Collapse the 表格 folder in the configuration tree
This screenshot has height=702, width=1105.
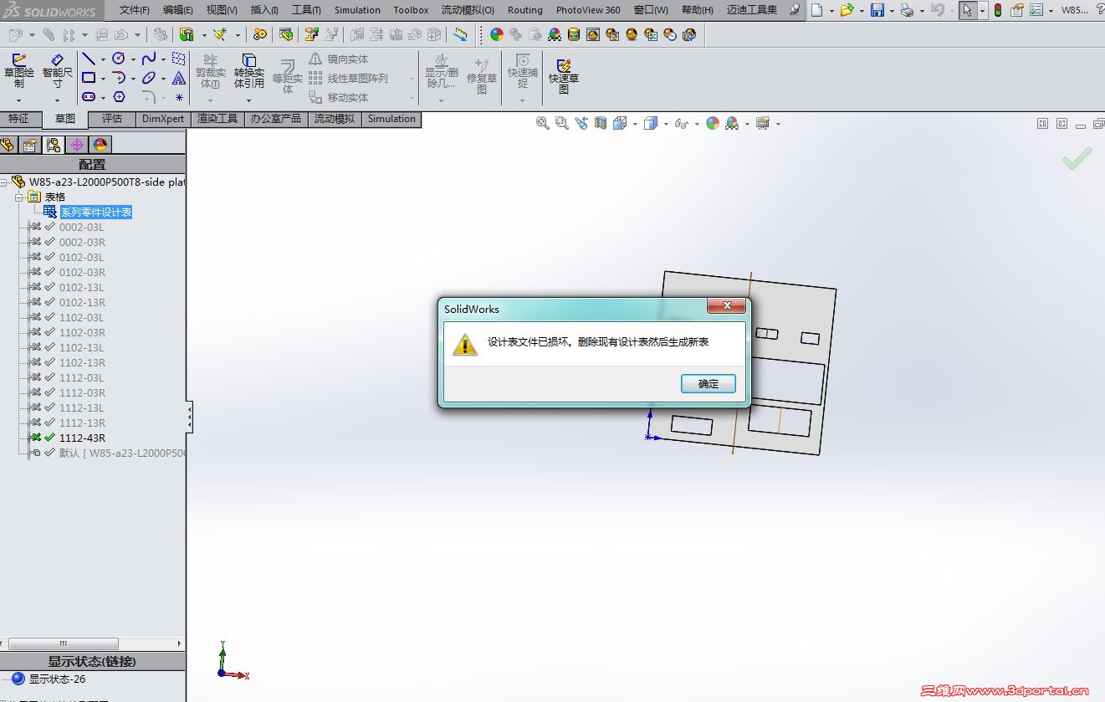coord(19,197)
